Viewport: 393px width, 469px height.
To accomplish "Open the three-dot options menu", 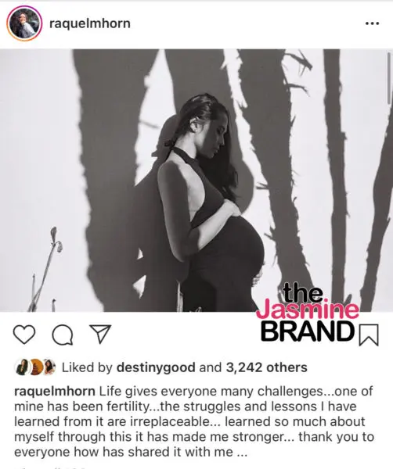I will tap(373, 23).
